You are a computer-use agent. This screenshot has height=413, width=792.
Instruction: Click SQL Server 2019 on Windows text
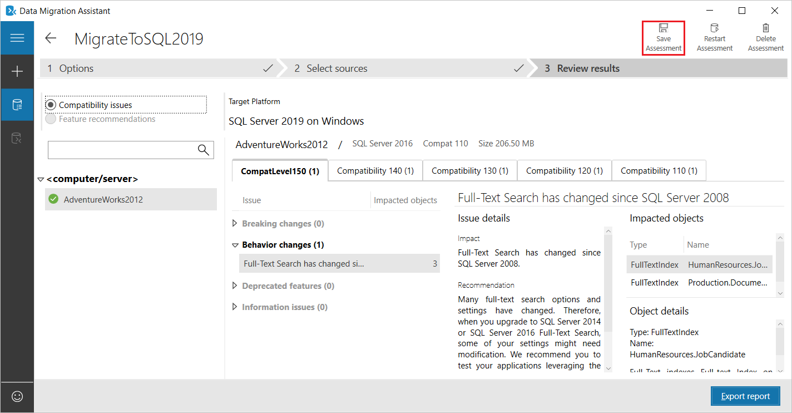pyautogui.click(x=296, y=121)
